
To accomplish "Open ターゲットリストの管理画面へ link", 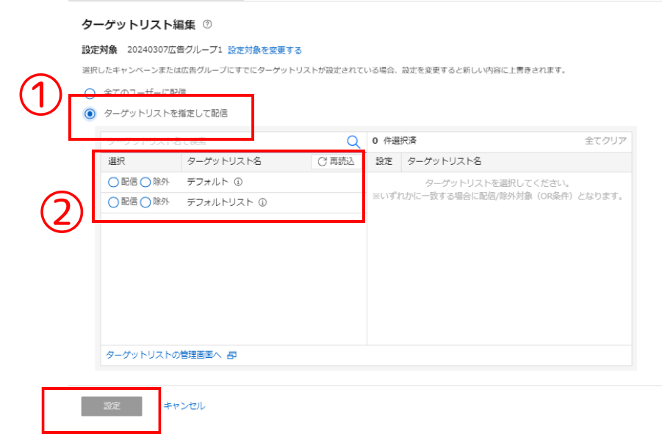I will click(x=164, y=355).
